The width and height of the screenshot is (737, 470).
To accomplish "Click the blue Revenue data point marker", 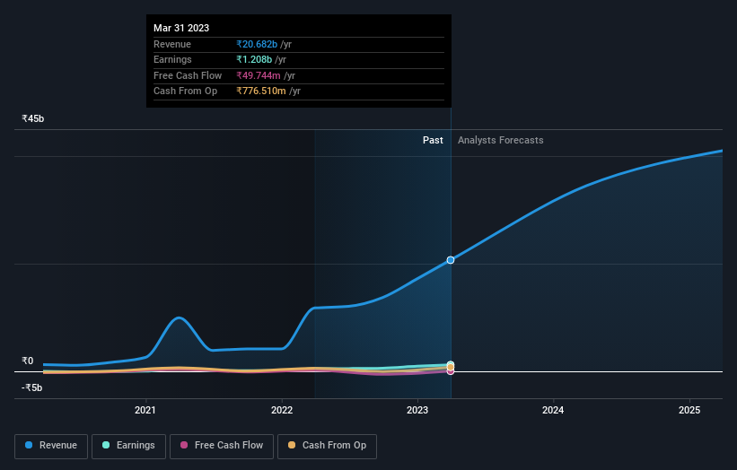I will point(451,260).
